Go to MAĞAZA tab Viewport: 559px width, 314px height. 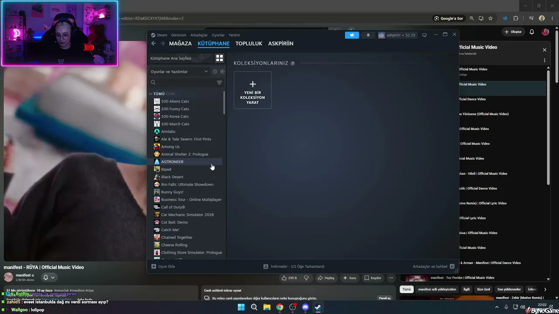180,44
